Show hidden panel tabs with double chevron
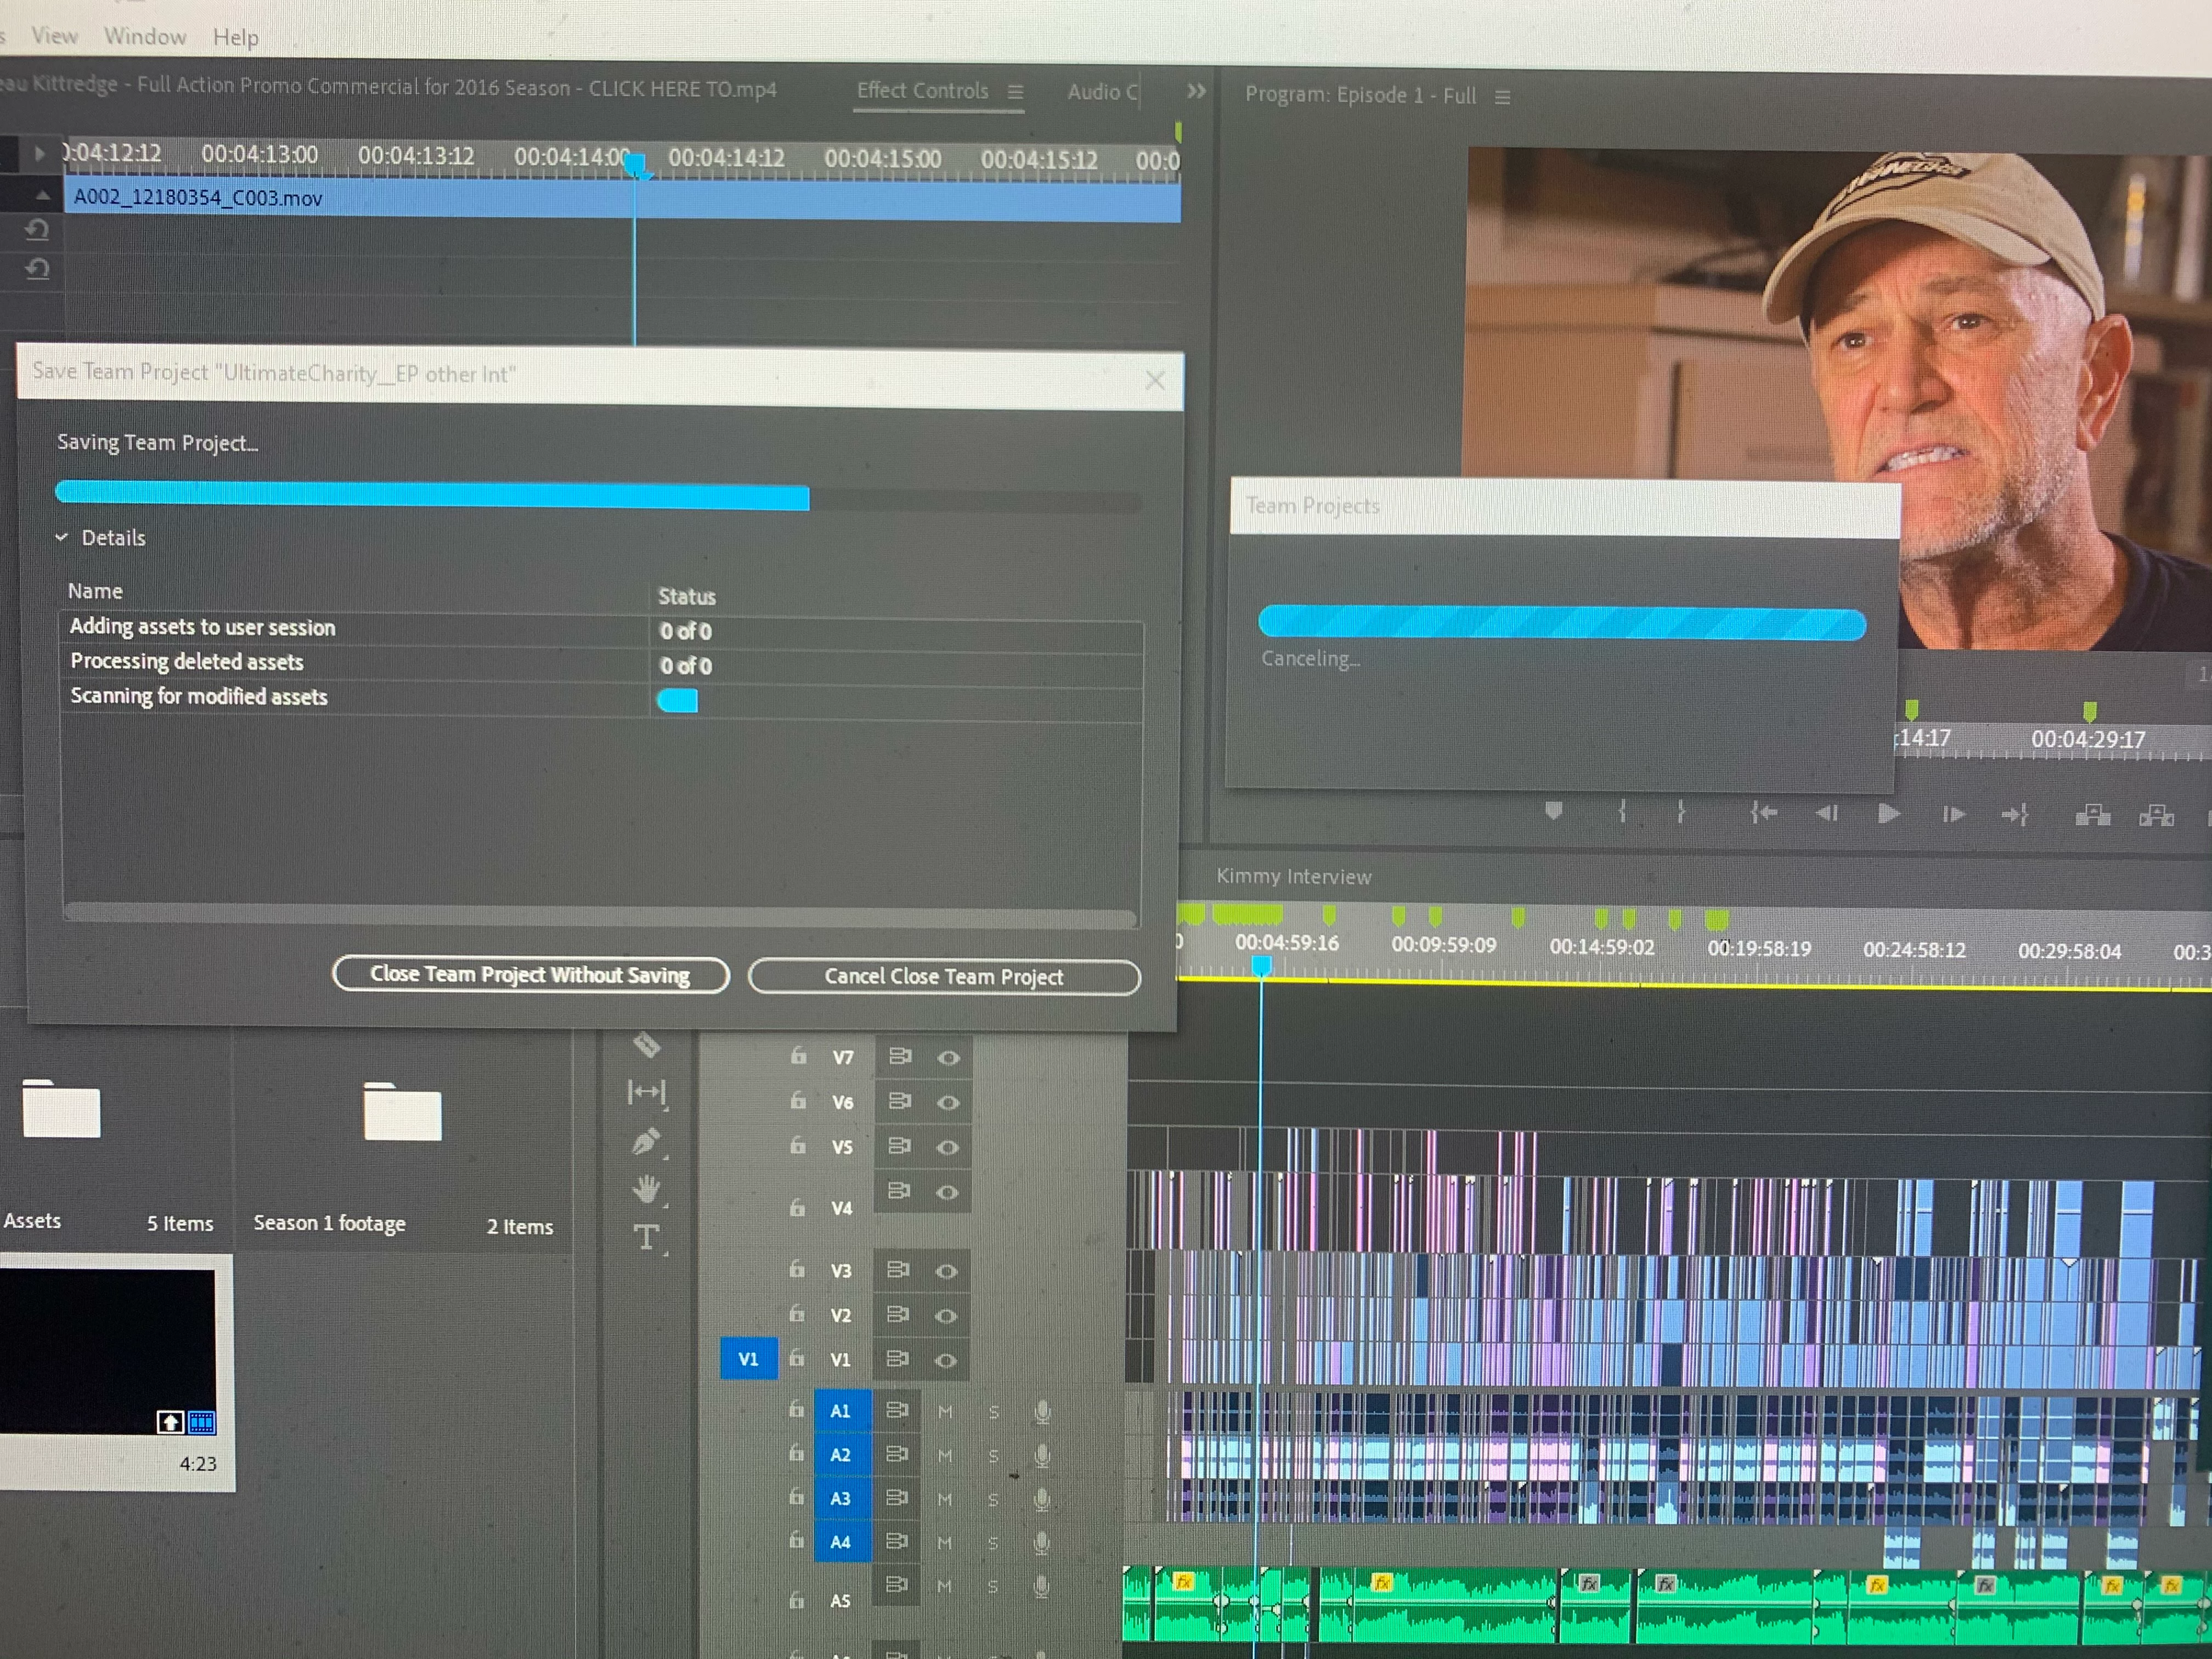Image resolution: width=2212 pixels, height=1659 pixels. (1196, 92)
